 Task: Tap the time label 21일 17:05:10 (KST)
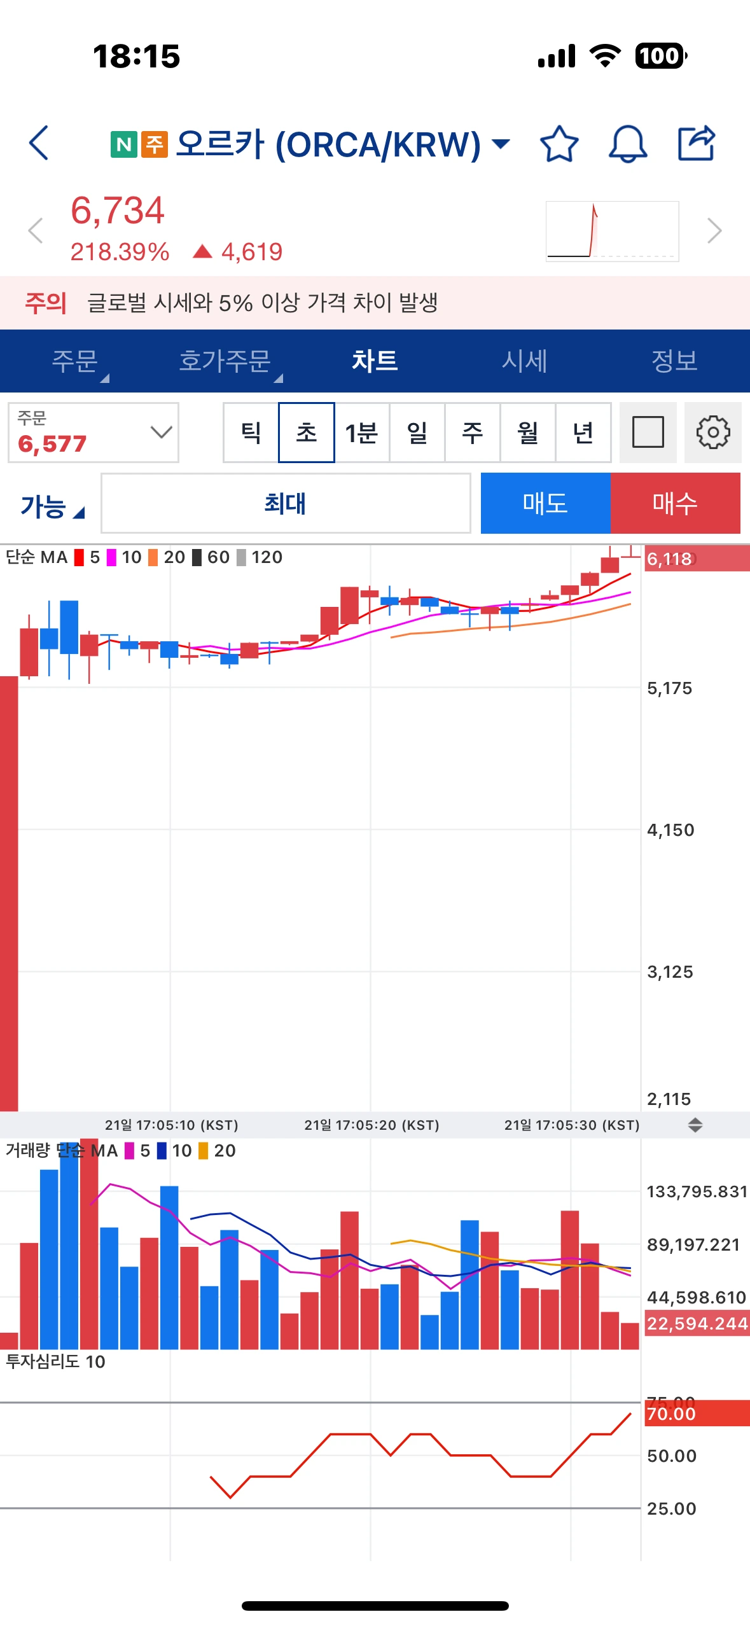172,1125
